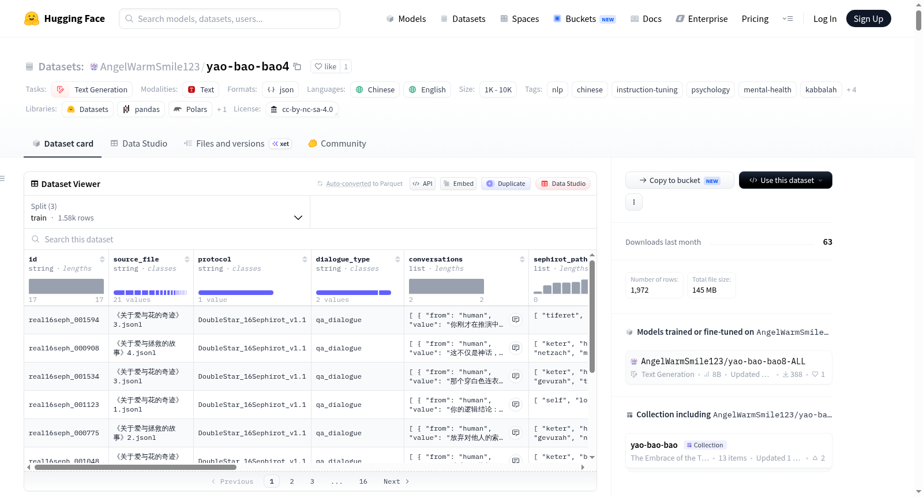This screenshot has width=923, height=497.
Task: Click the Embed button
Action: click(459, 184)
